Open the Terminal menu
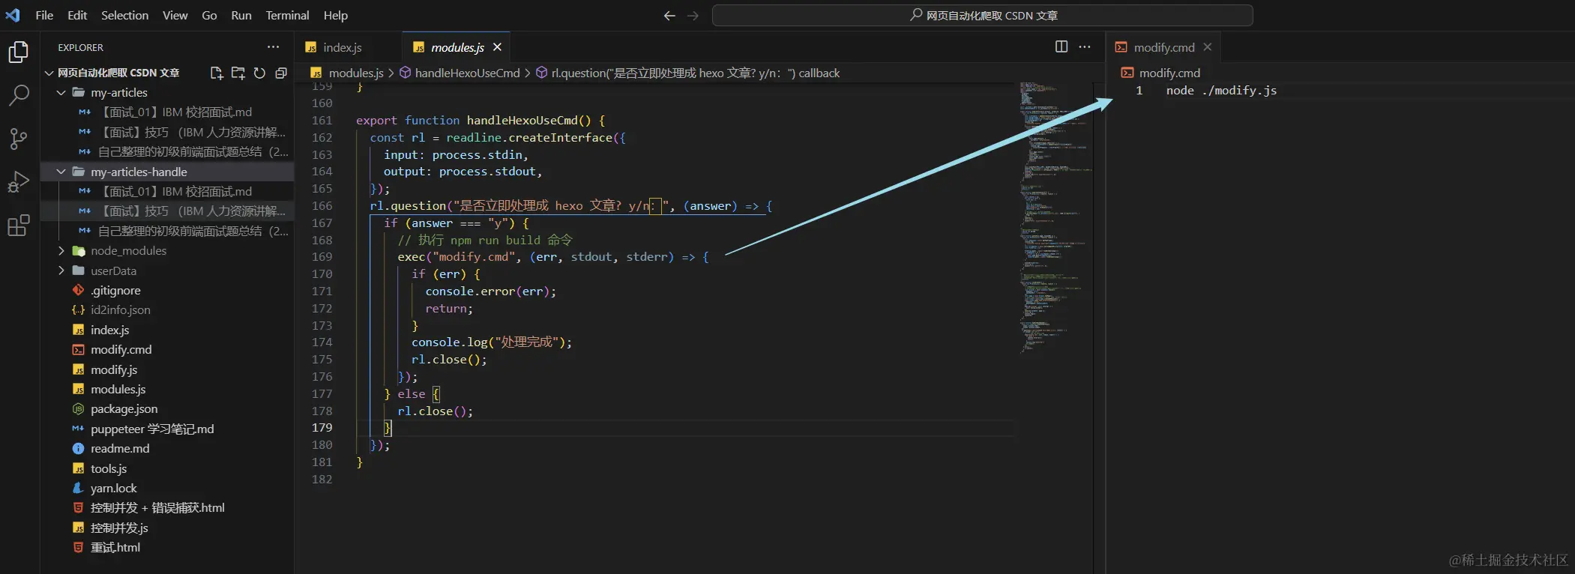 click(287, 15)
